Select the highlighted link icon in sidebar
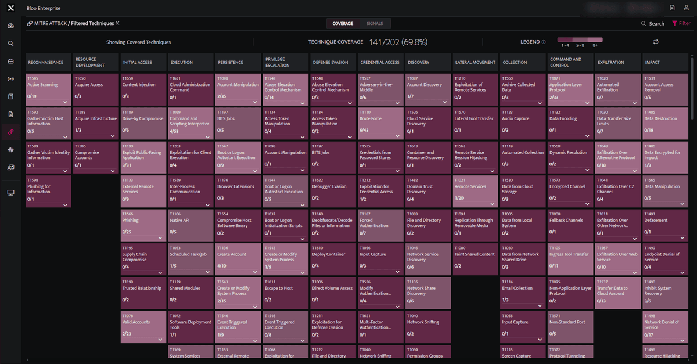 click(10, 132)
